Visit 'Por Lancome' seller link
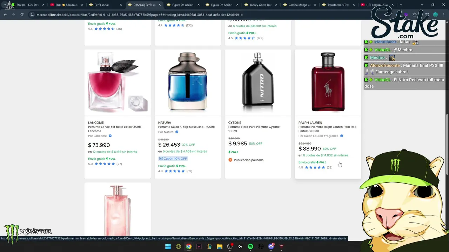The height and width of the screenshot is (252, 449). [97, 136]
